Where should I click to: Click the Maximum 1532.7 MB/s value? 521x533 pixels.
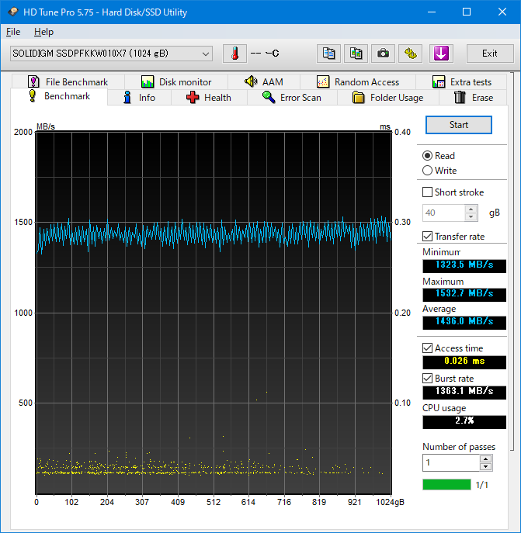[464, 294]
